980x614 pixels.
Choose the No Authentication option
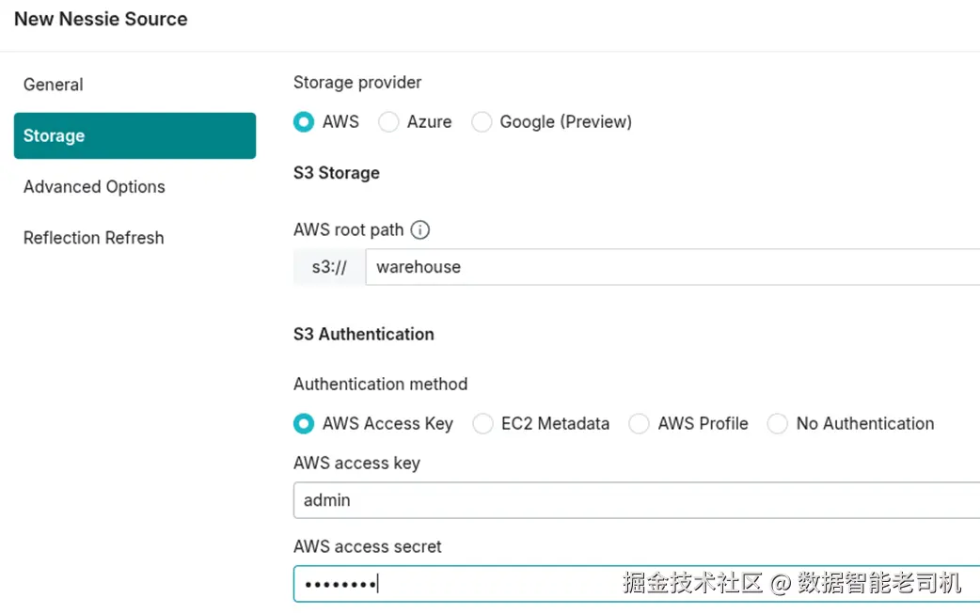[x=778, y=424]
